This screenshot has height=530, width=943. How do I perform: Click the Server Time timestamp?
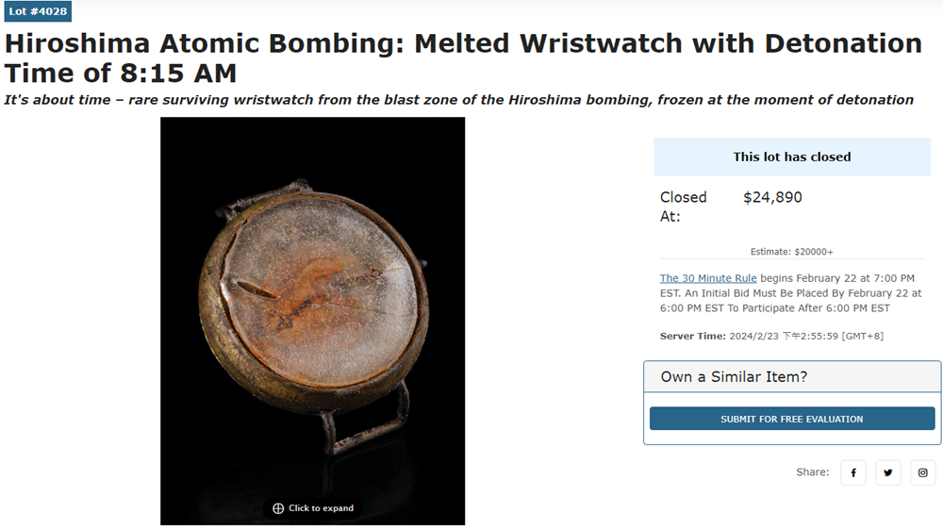click(x=806, y=336)
